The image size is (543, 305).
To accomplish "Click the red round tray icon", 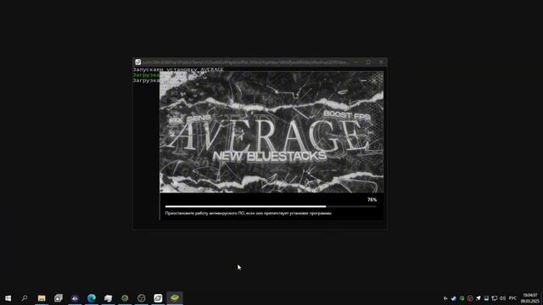I will [x=470, y=298].
